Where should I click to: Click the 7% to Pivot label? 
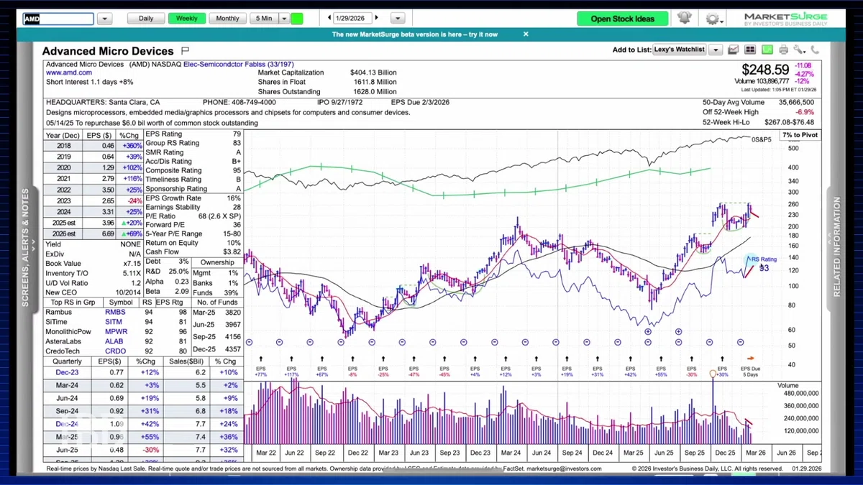pos(800,135)
